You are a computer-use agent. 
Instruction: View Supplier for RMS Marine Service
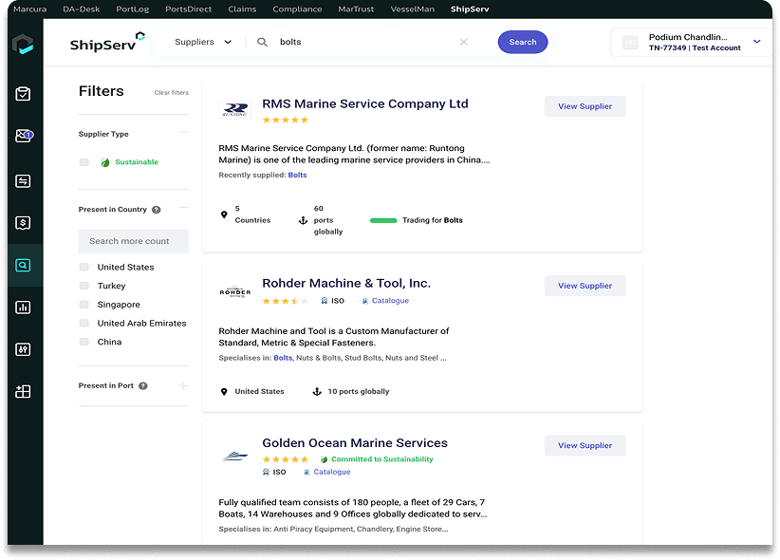click(585, 106)
